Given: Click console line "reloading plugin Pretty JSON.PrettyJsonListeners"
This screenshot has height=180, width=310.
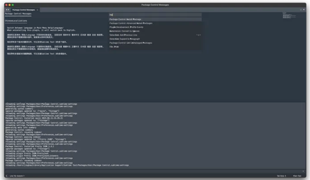Looking at the screenshot, I should [32, 156].
